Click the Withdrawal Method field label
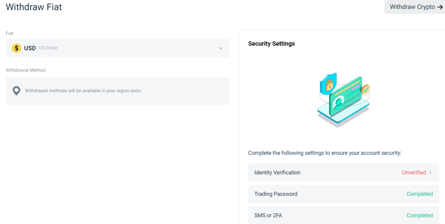Screen dimensions: 445x224 [x=26, y=70]
